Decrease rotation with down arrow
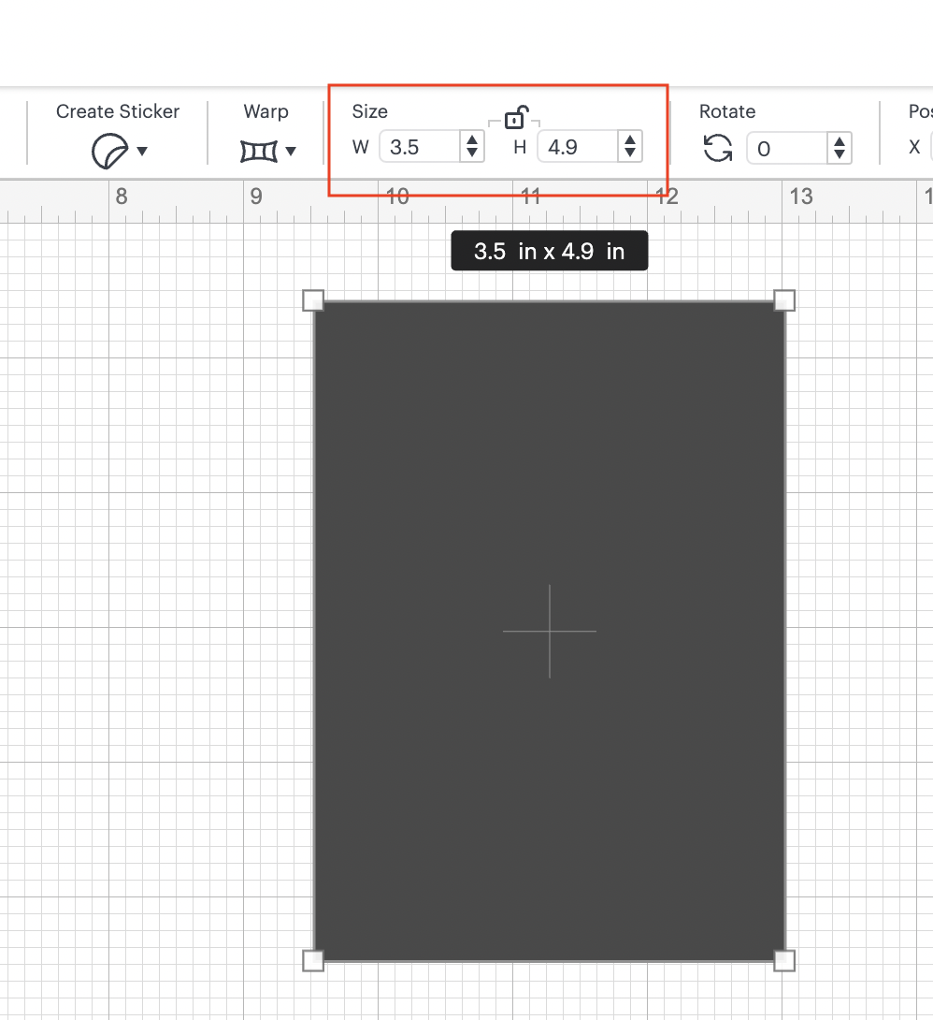This screenshot has height=1020, width=933. click(840, 154)
